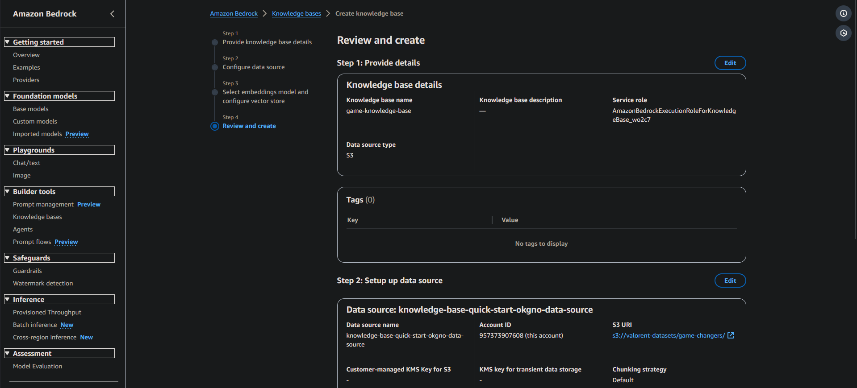The height and width of the screenshot is (388, 857).
Task: Click the New badge next to Cross-region inference
Action: pyautogui.click(x=87, y=337)
